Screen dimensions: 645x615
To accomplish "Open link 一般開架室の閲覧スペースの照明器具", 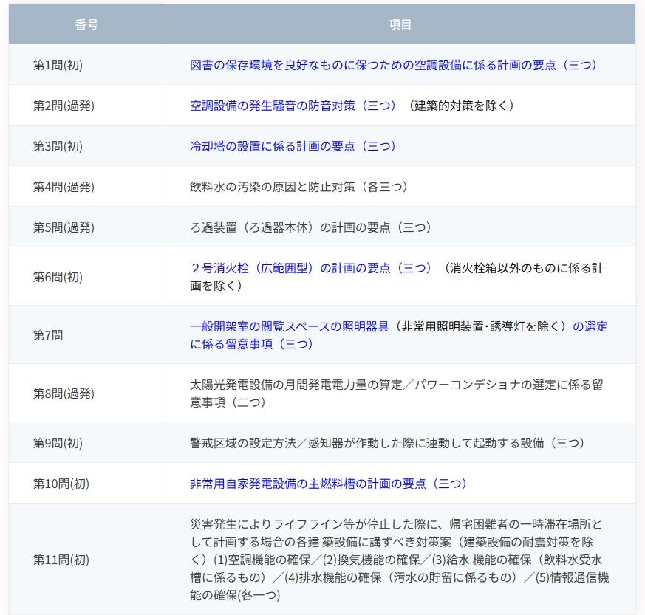I will [289, 326].
